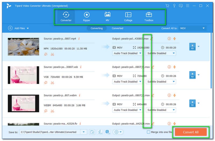The width and height of the screenshot is (215, 141).
Task: Switch to the Converted tab
Action: pos(117,28)
